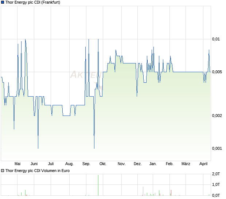Click the tallest green volume bar in late September

point(98,185)
